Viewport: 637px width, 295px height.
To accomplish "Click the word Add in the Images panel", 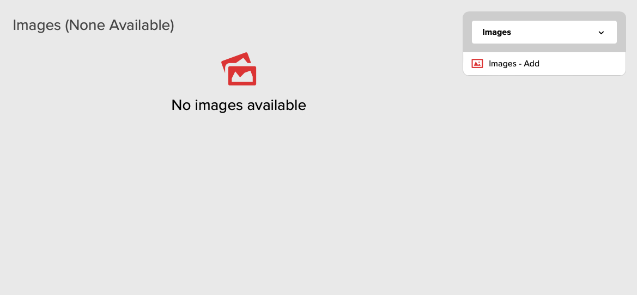I will tap(531, 64).
